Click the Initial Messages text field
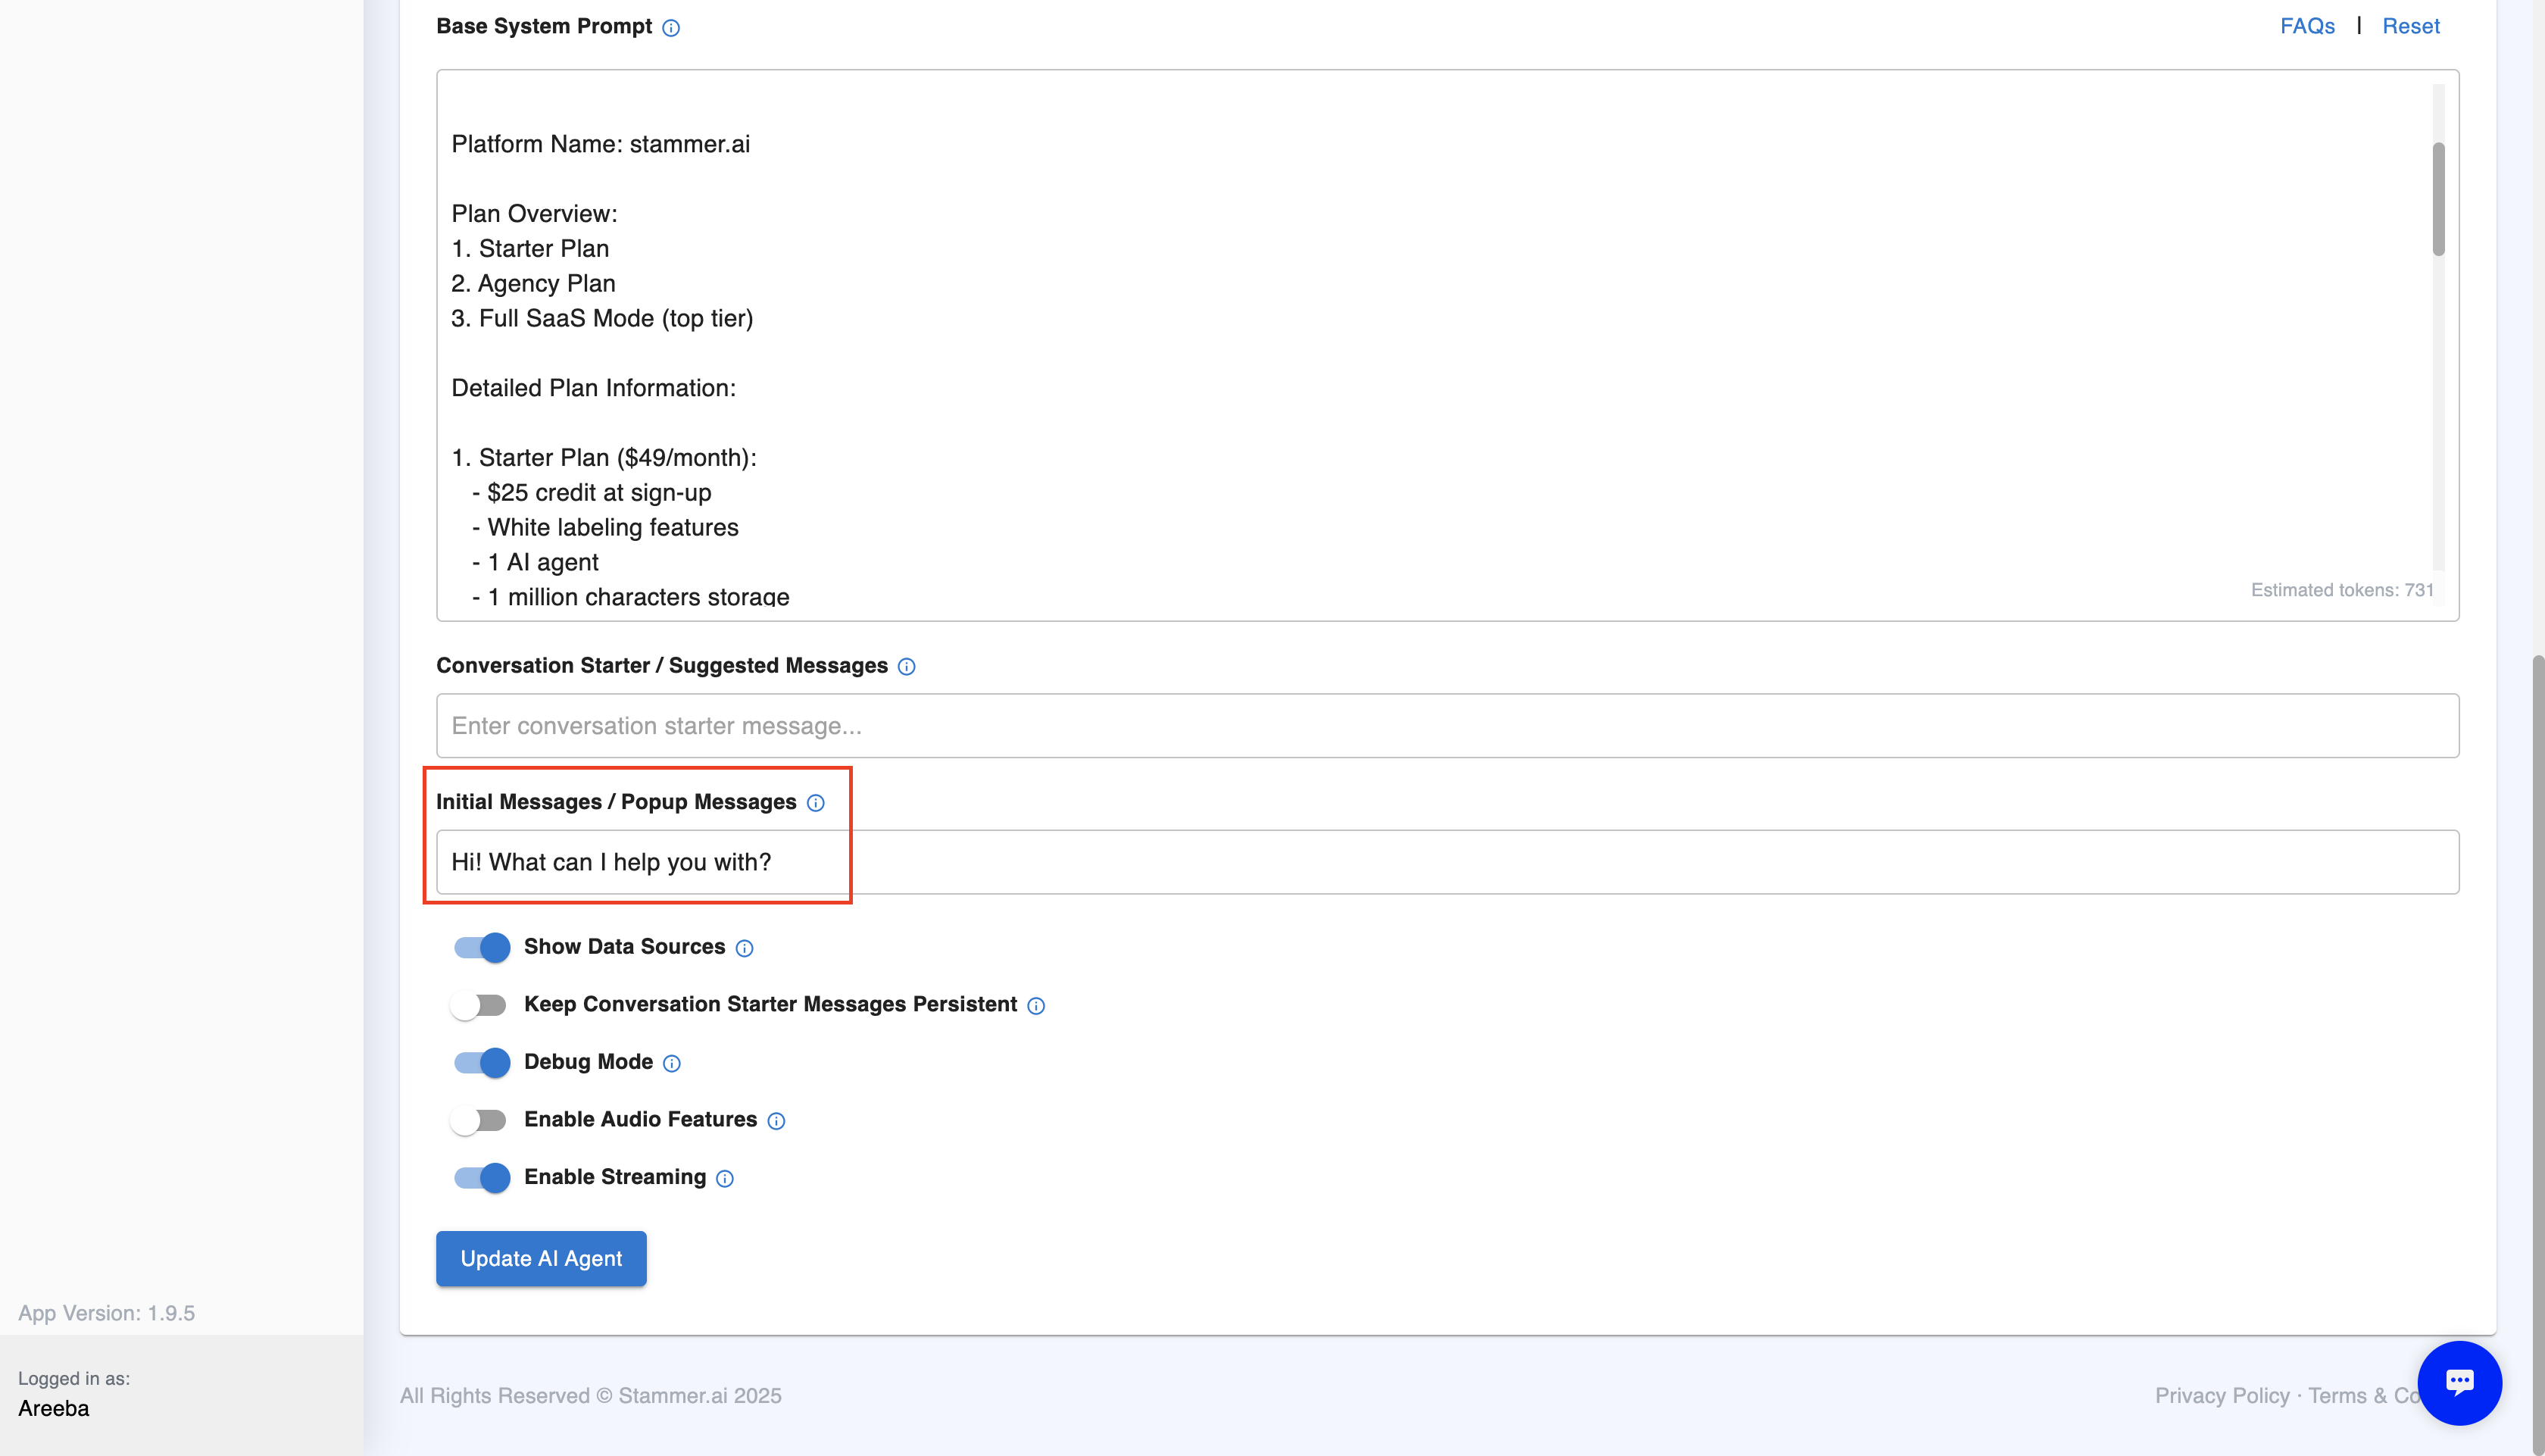 (x=1447, y=862)
